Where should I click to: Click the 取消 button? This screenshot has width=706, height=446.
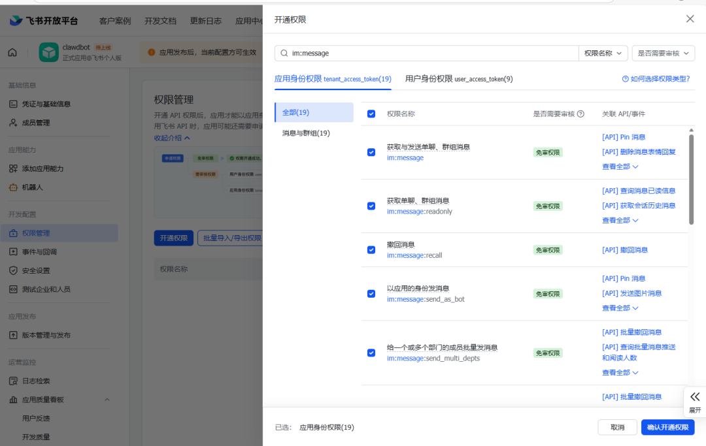click(x=617, y=427)
